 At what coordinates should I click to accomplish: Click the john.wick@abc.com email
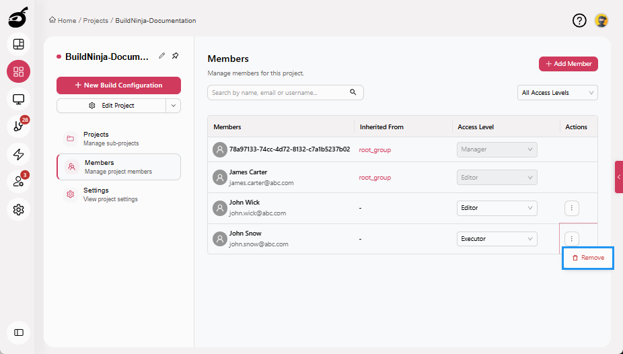tap(258, 213)
